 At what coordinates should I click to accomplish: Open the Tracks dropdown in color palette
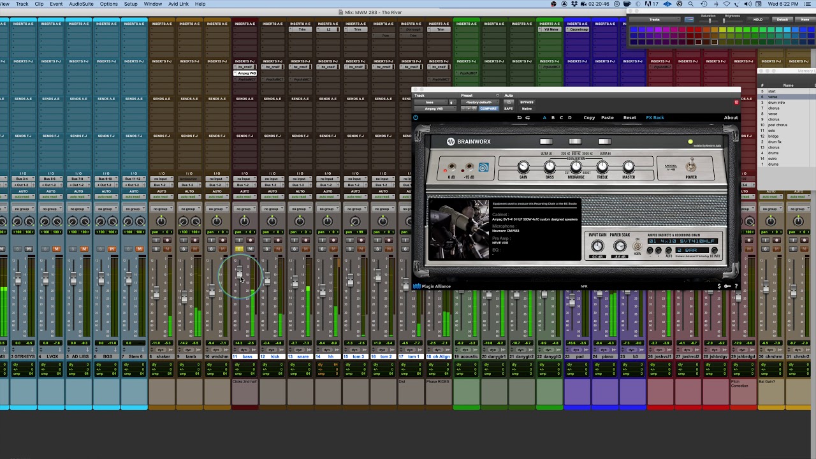pyautogui.click(x=656, y=20)
